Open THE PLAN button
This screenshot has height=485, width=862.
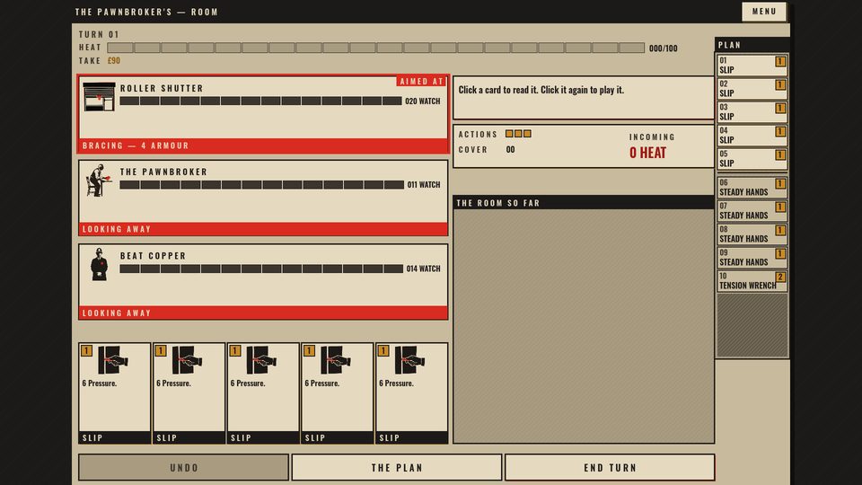click(397, 467)
